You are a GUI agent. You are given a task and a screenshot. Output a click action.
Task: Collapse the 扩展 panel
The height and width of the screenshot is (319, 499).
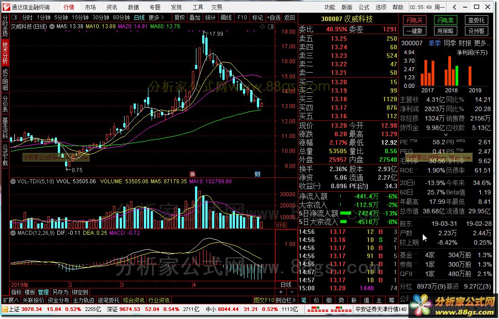point(11,300)
